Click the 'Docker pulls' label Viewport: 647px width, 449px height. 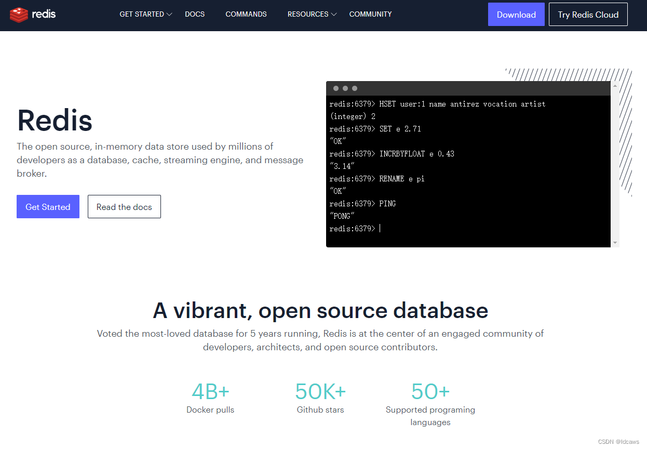pyautogui.click(x=210, y=410)
